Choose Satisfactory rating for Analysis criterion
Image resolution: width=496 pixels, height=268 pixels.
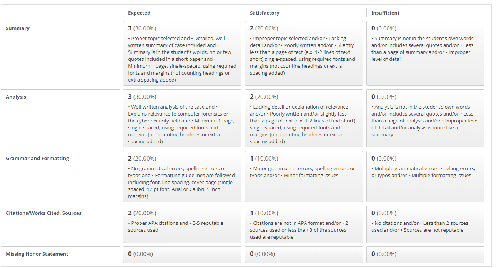[303, 118]
